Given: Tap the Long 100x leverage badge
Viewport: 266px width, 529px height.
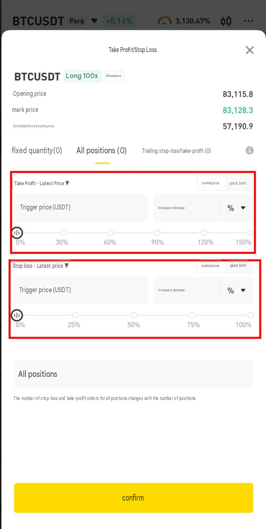Looking at the screenshot, I should [x=82, y=76].
